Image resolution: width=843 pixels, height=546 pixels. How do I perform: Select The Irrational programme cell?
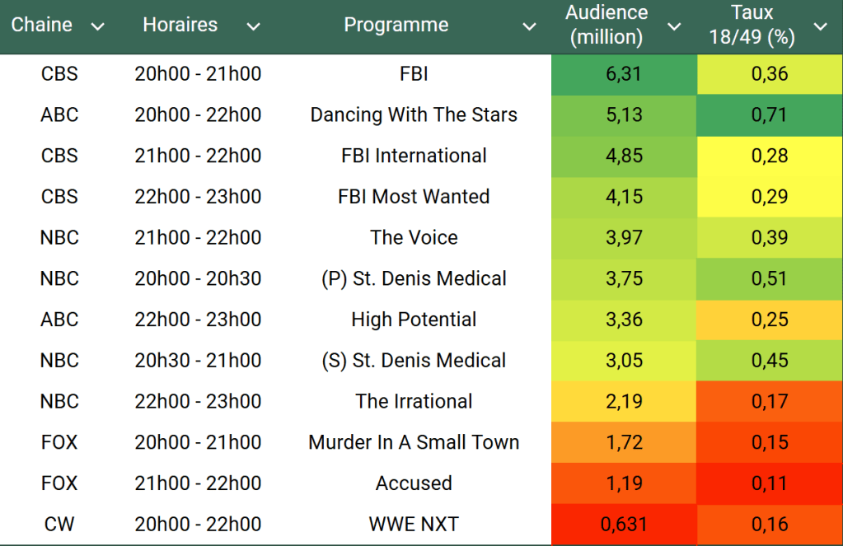pos(414,401)
